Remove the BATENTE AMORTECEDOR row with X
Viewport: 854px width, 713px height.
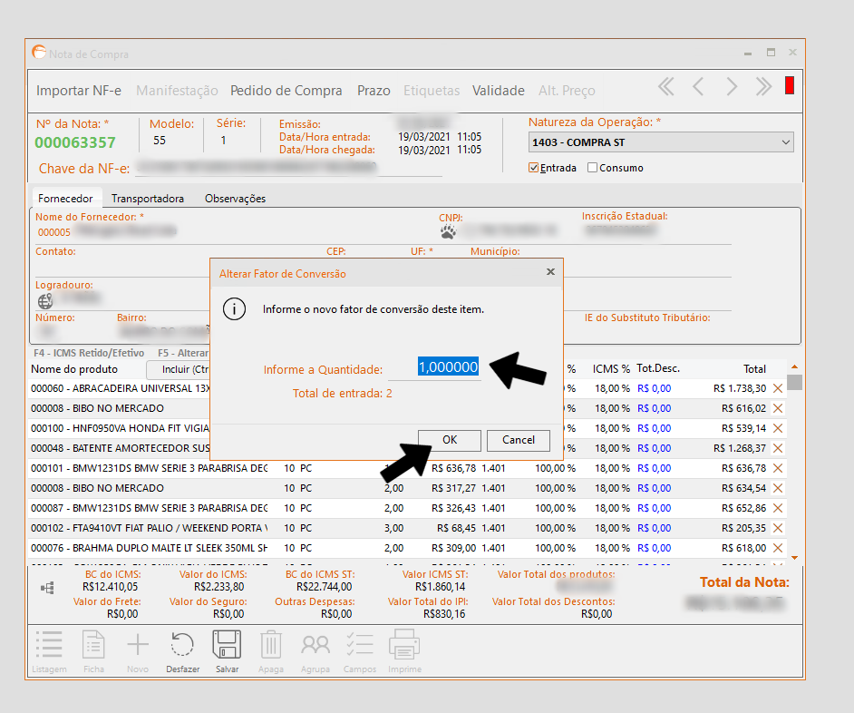(x=778, y=448)
